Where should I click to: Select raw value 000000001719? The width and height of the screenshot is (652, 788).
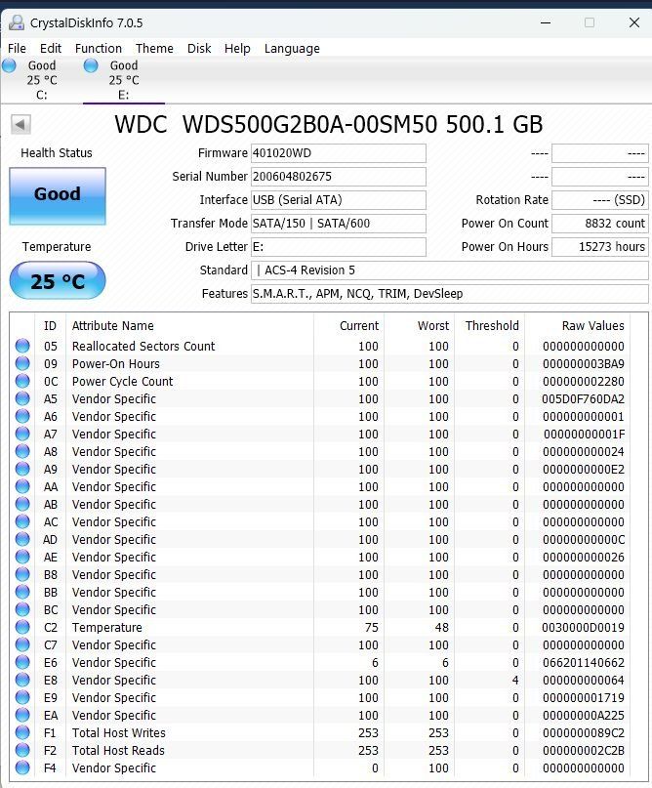pyautogui.click(x=583, y=698)
